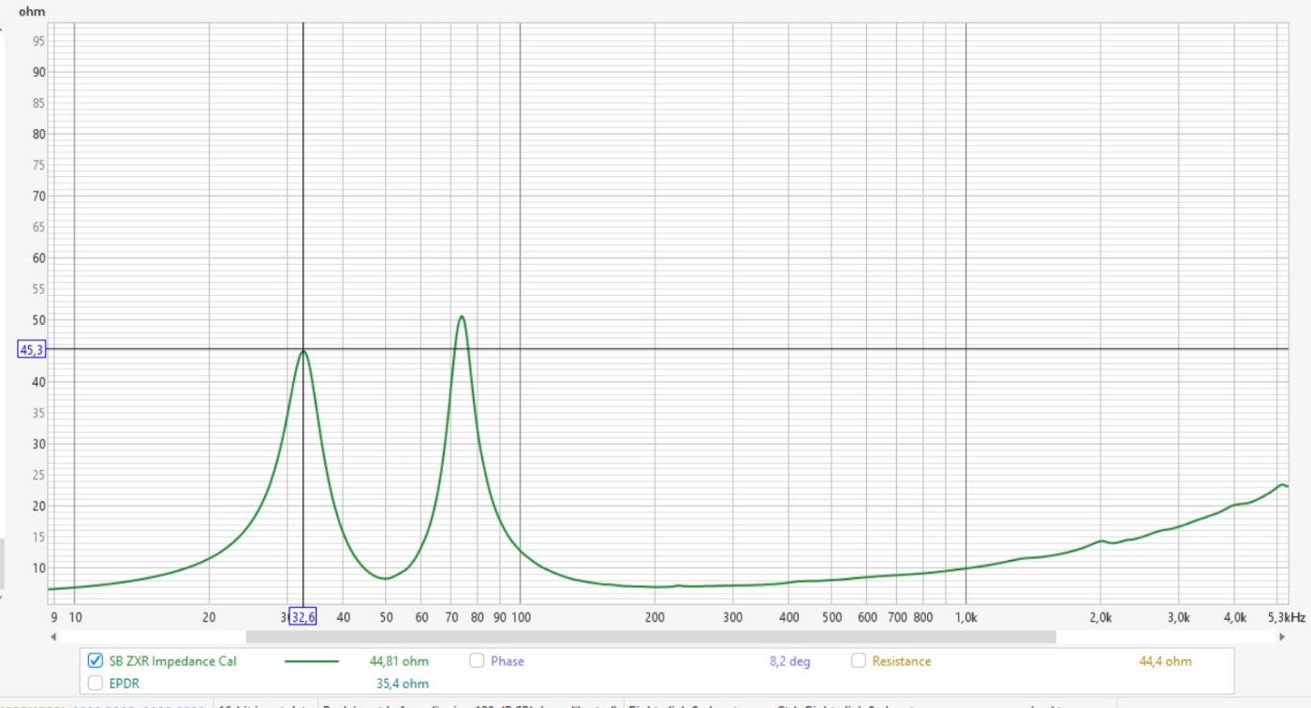Open the ohm Y-axis unit selector
This screenshot has height=708, width=1311.
coord(32,12)
